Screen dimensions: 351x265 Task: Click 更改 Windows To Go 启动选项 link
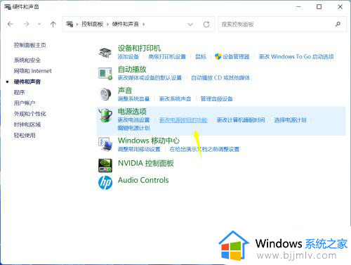tap(296, 56)
